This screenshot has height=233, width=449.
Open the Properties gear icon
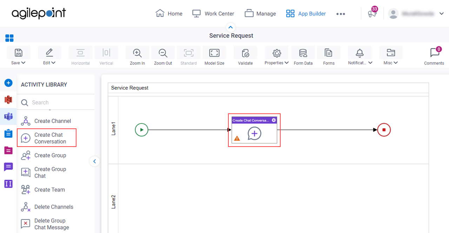[x=277, y=53]
